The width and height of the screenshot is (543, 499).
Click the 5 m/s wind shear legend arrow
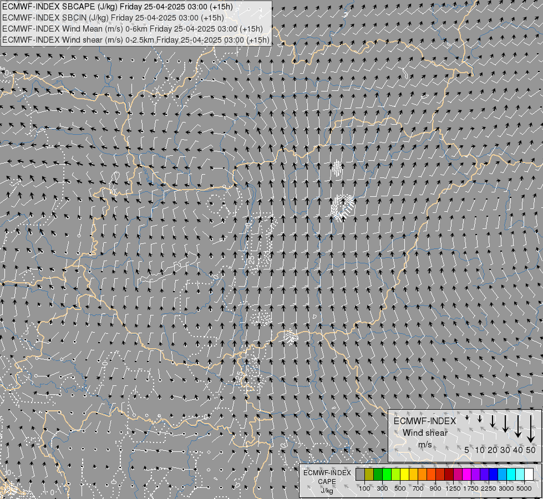(467, 417)
